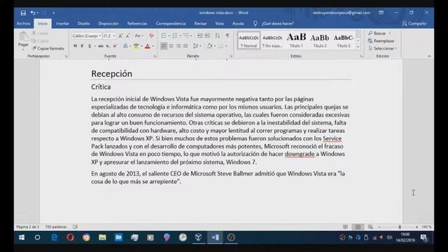Apply the red font color

click(x=148, y=46)
